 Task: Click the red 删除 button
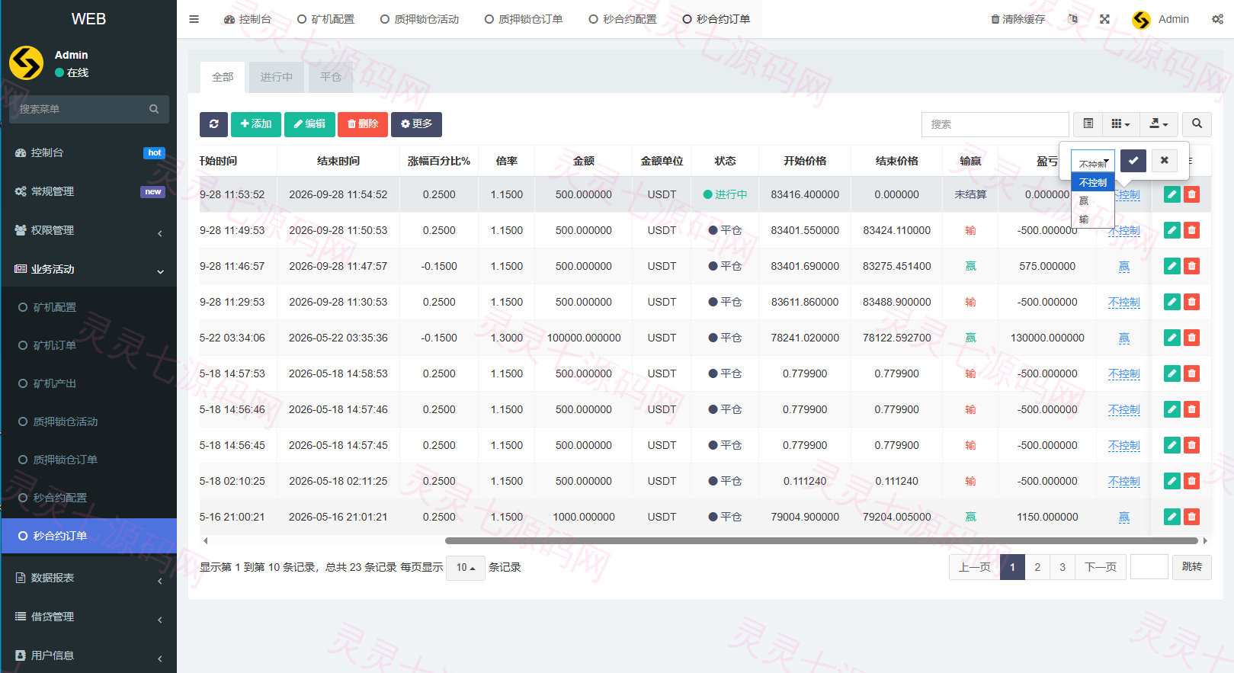click(363, 124)
